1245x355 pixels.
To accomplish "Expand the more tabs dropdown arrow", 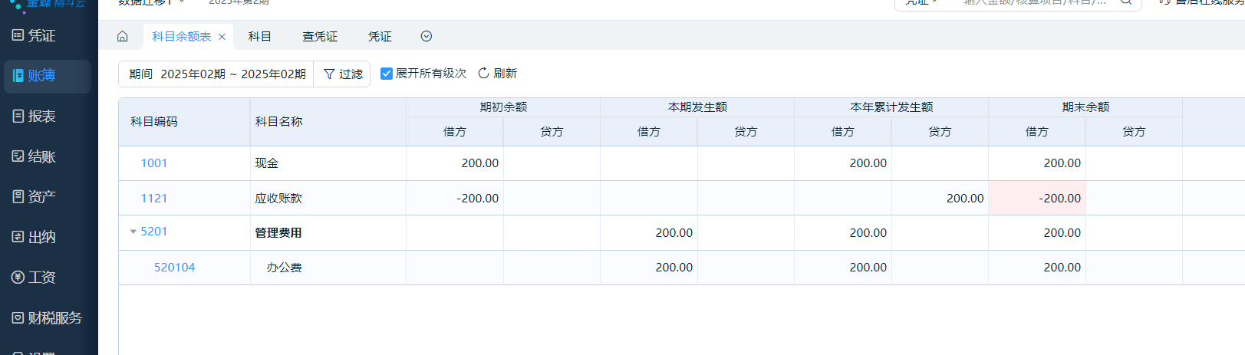I will [427, 36].
